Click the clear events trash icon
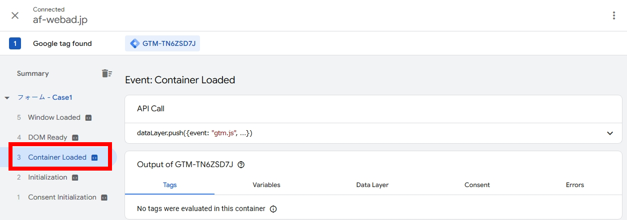 coord(106,73)
